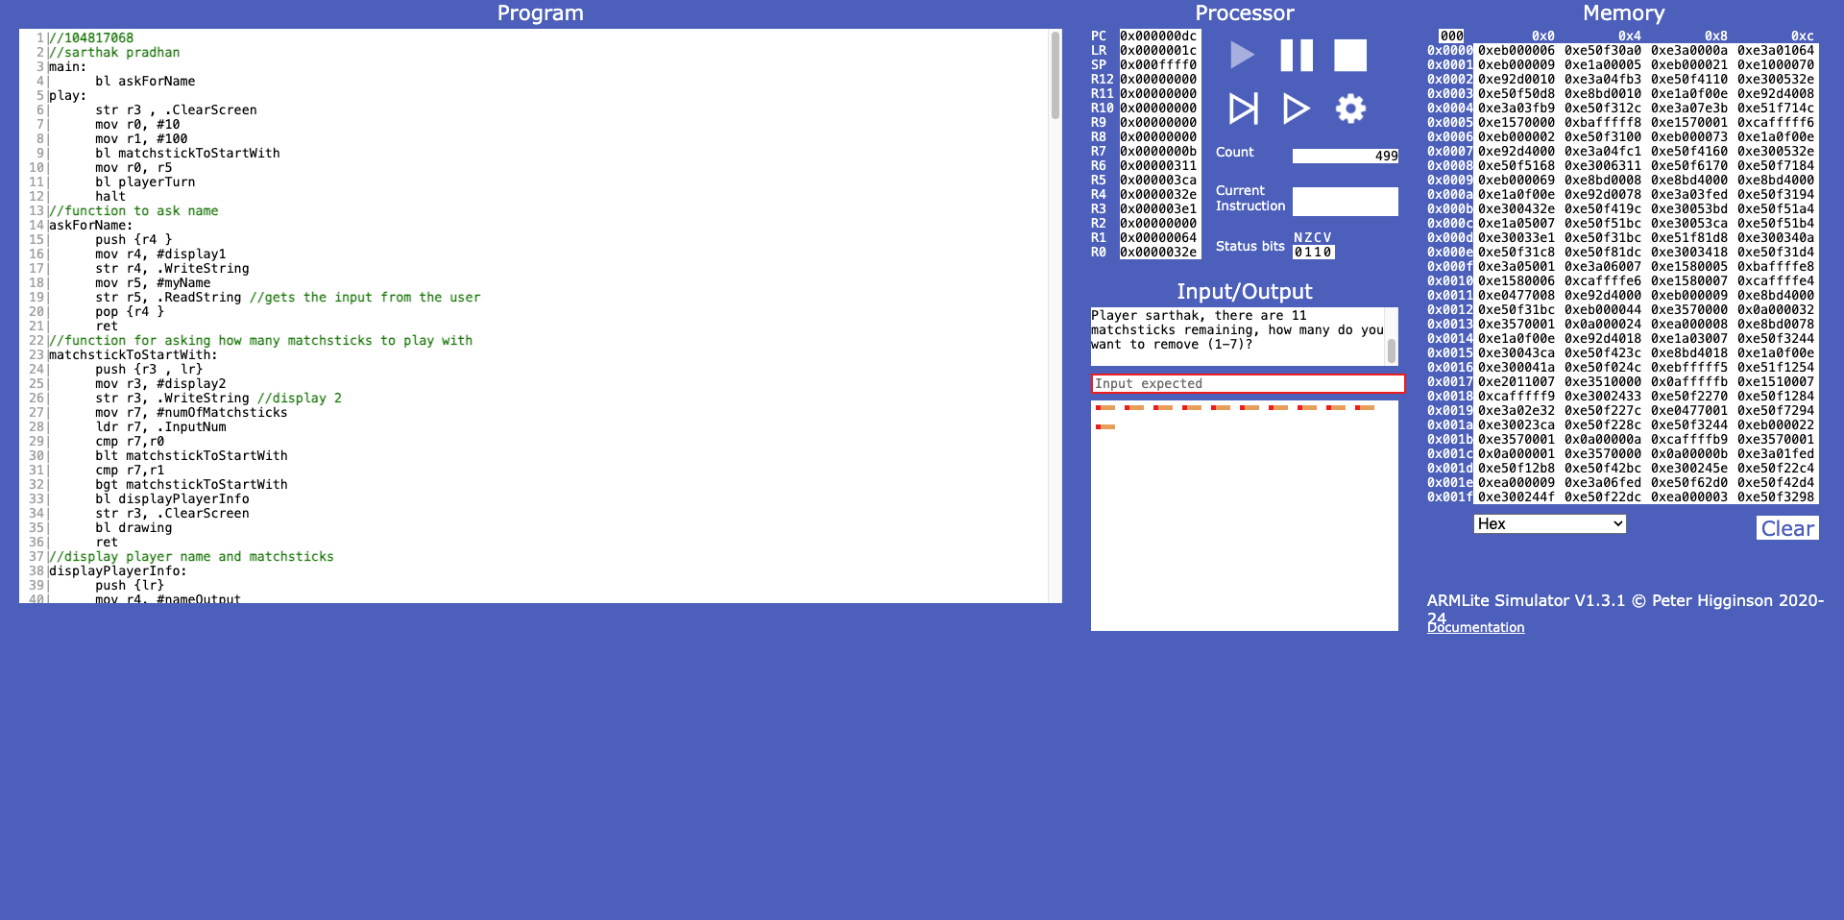This screenshot has height=920, width=1844.
Task: Click the Clear memory button
Action: (1787, 528)
